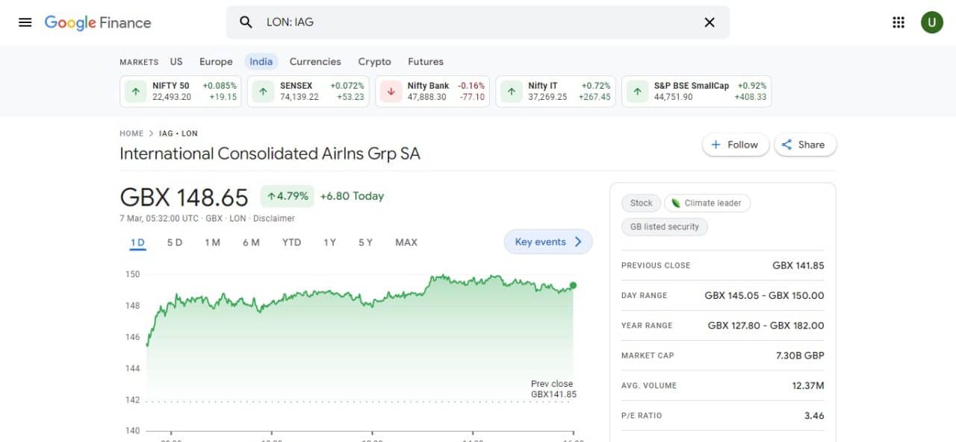This screenshot has height=442, width=956.
Task: Click the 7.30B GBP market cap value
Action: point(800,356)
